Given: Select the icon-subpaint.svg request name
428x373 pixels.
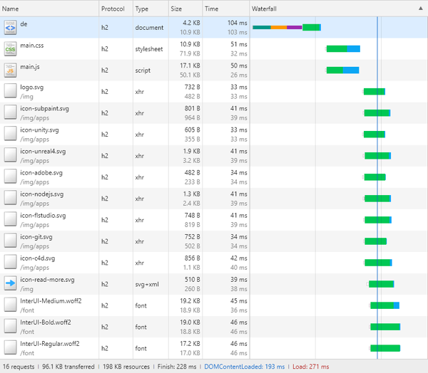Looking at the screenshot, I should pyautogui.click(x=44, y=109).
